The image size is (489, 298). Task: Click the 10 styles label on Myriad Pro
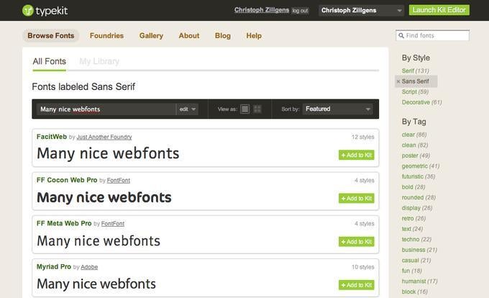tap(362, 267)
